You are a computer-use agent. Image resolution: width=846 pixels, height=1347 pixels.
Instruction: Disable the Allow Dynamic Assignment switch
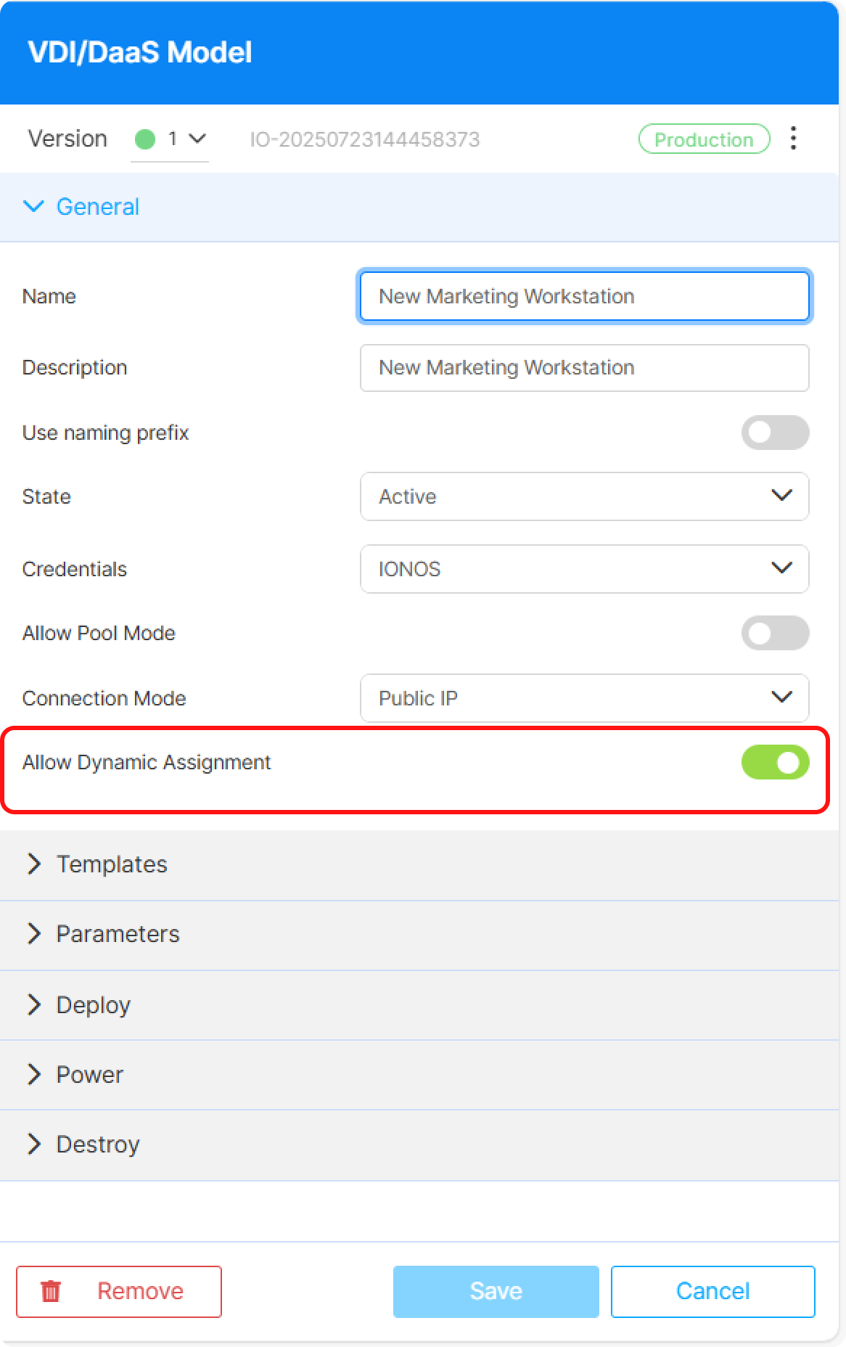click(774, 762)
